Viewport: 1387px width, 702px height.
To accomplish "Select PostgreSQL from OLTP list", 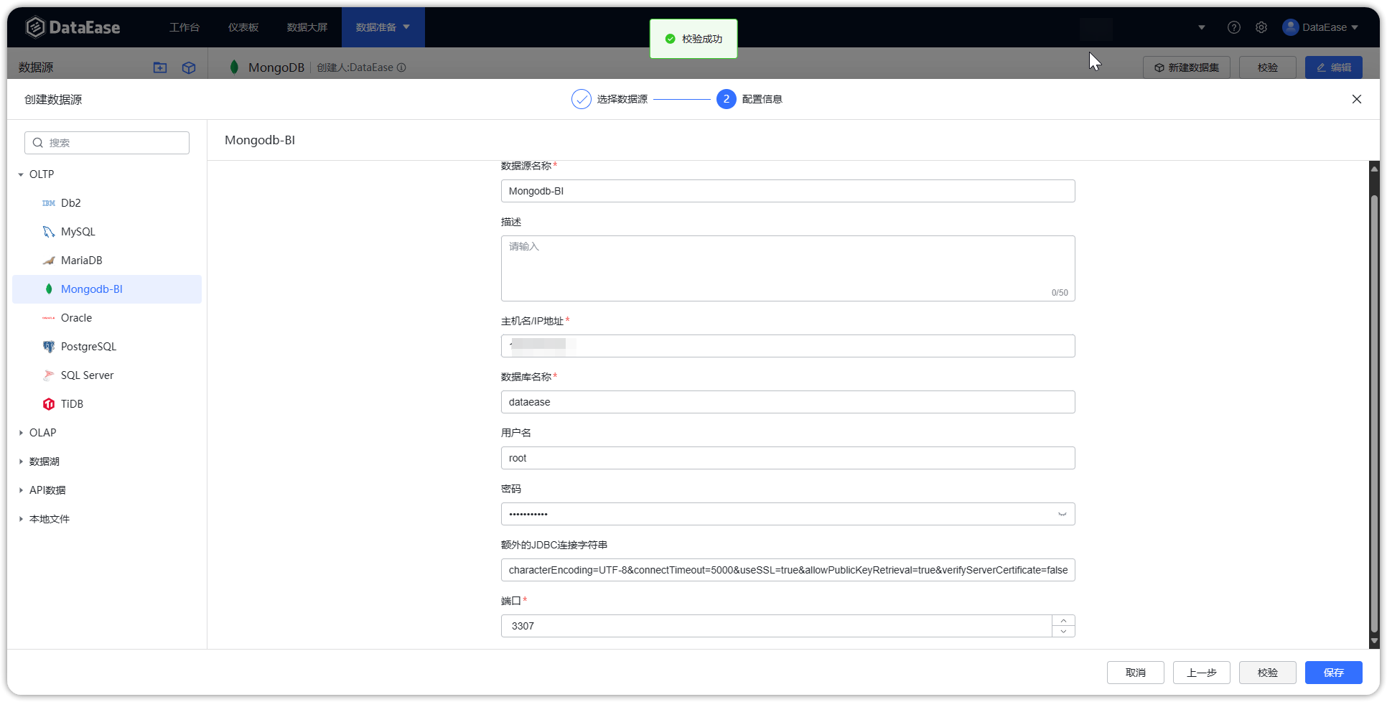I will point(88,346).
